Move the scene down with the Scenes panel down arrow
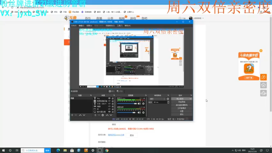The width and height of the screenshot is (272, 153). (84, 115)
